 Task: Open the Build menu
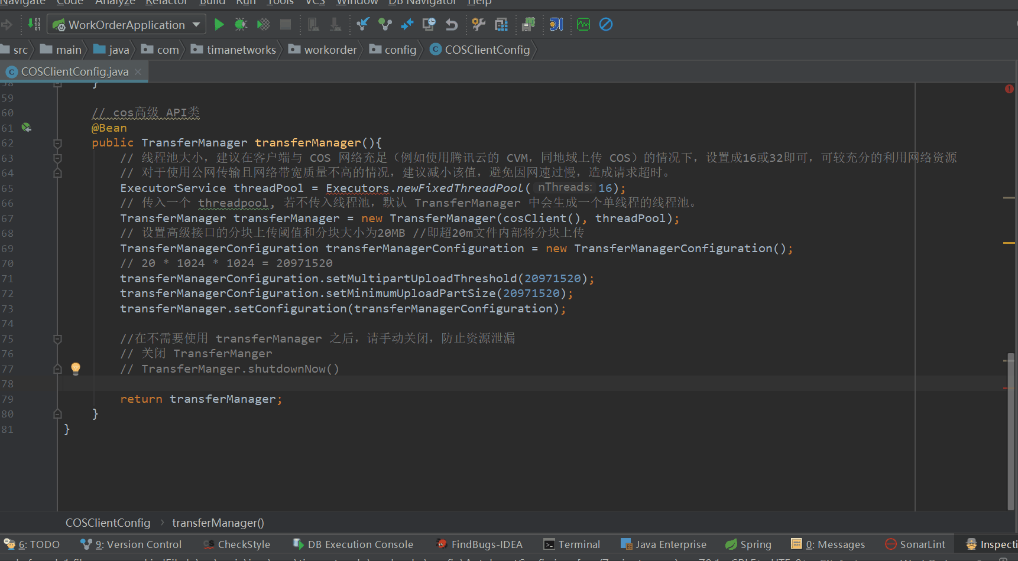tap(212, 3)
